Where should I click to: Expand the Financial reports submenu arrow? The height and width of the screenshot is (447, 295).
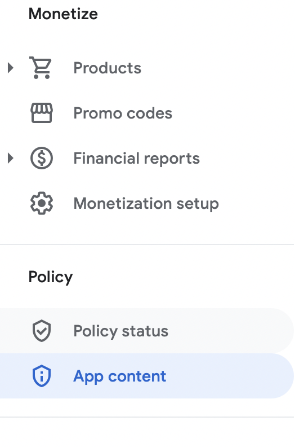coord(11,158)
